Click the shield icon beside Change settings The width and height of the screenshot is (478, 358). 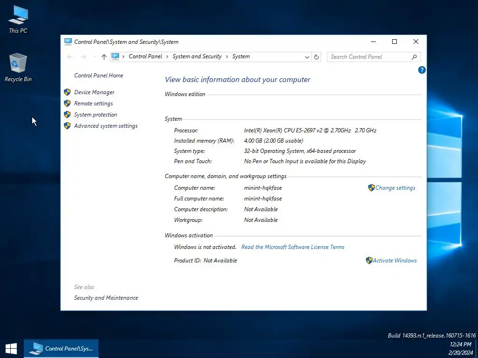click(x=371, y=188)
